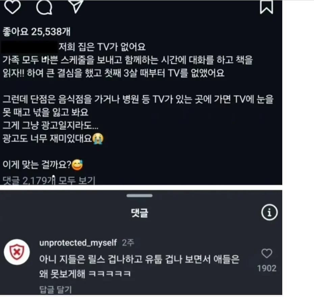The height and width of the screenshot is (299, 314).
Task: Click the 1902 comment like count
Action: click(267, 268)
